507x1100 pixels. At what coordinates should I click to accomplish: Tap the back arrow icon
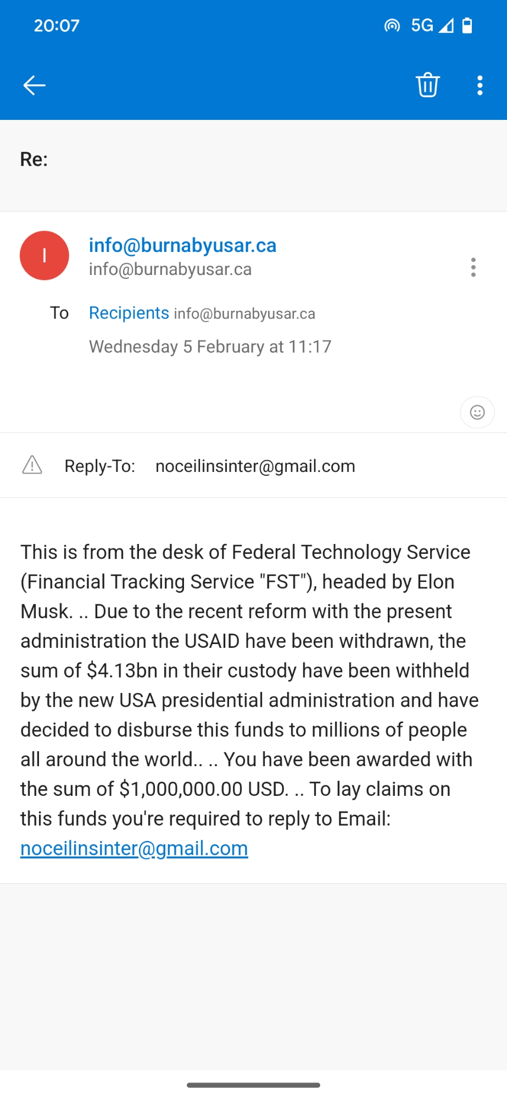tap(34, 85)
